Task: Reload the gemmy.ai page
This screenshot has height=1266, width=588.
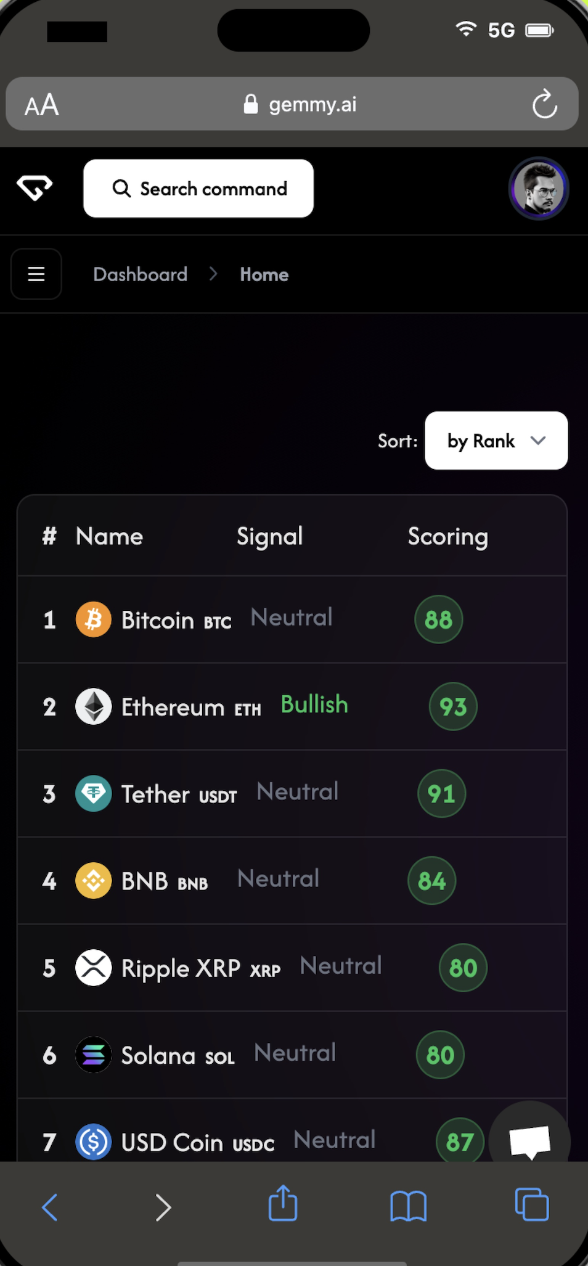Action: tap(544, 104)
